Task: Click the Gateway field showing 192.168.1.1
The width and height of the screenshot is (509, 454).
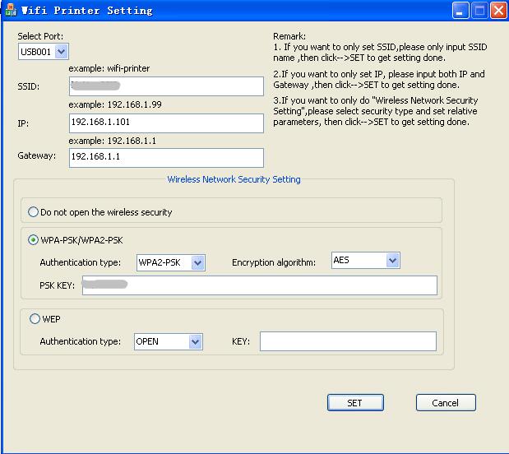Action: [x=167, y=157]
